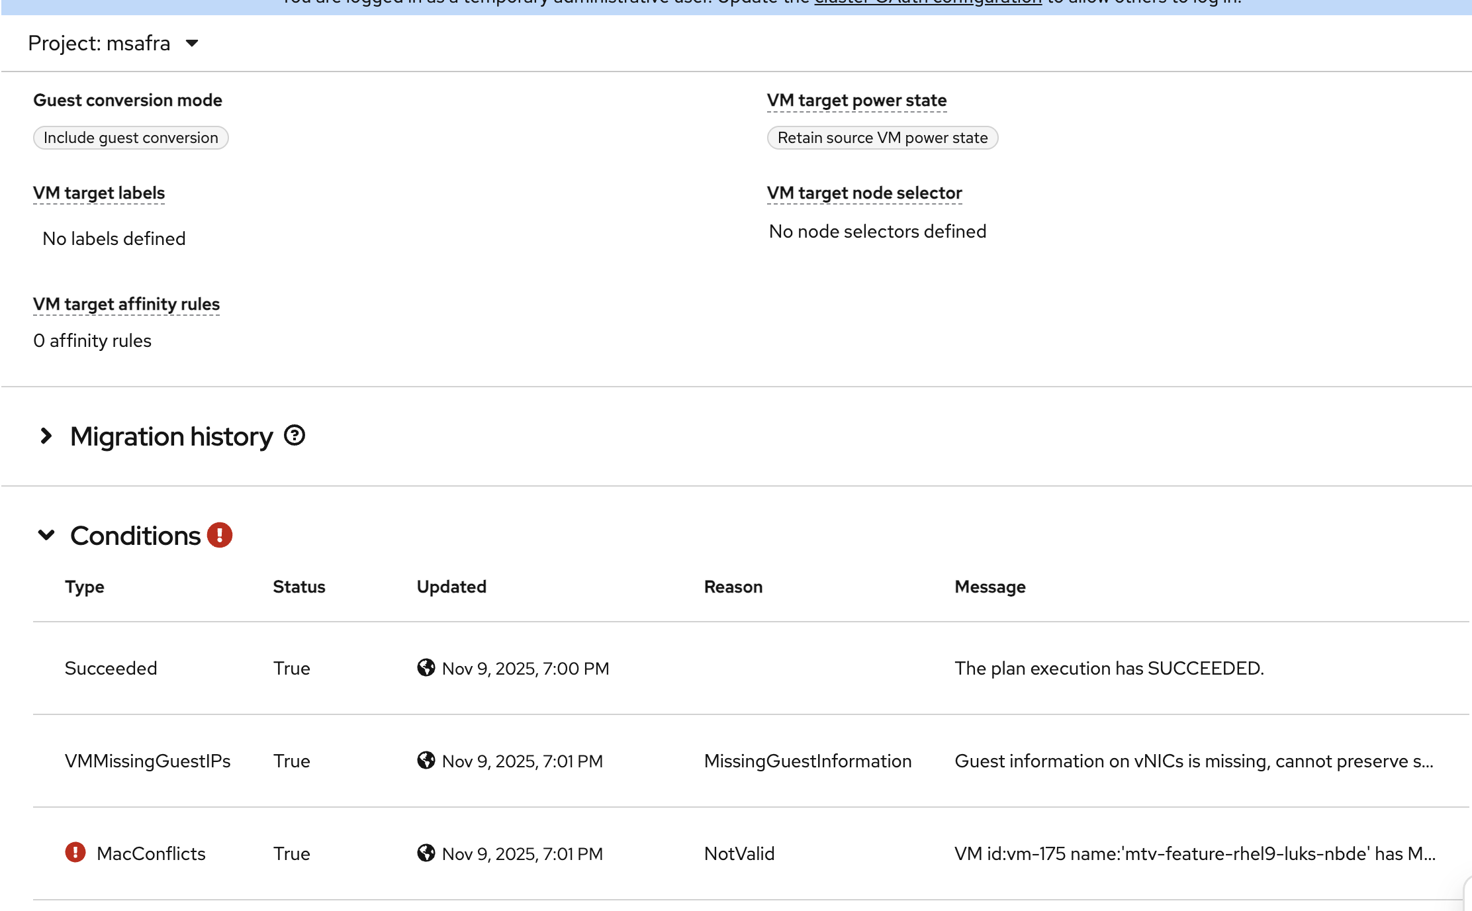Image resolution: width=1472 pixels, height=911 pixels.
Task: Click Include guest conversion chip
Action: click(x=131, y=138)
